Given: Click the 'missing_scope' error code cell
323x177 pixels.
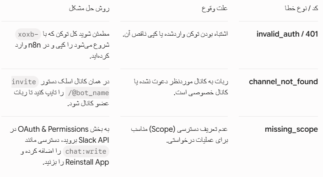Looking at the screenshot, I should (x=291, y=129).
